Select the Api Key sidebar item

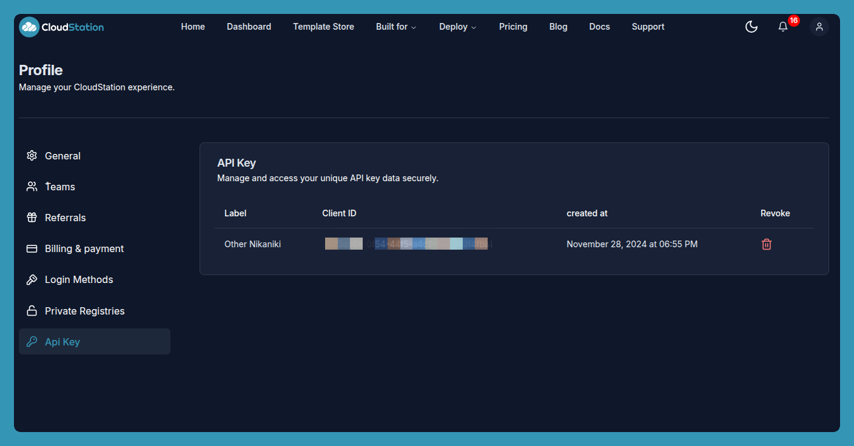tap(95, 342)
